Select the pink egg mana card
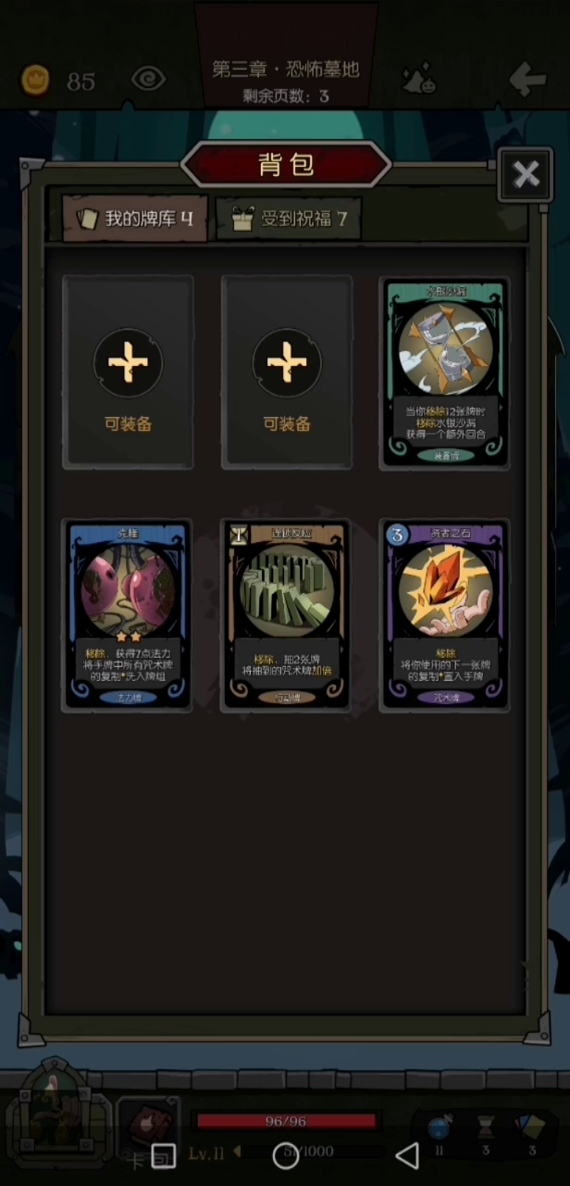 128,615
